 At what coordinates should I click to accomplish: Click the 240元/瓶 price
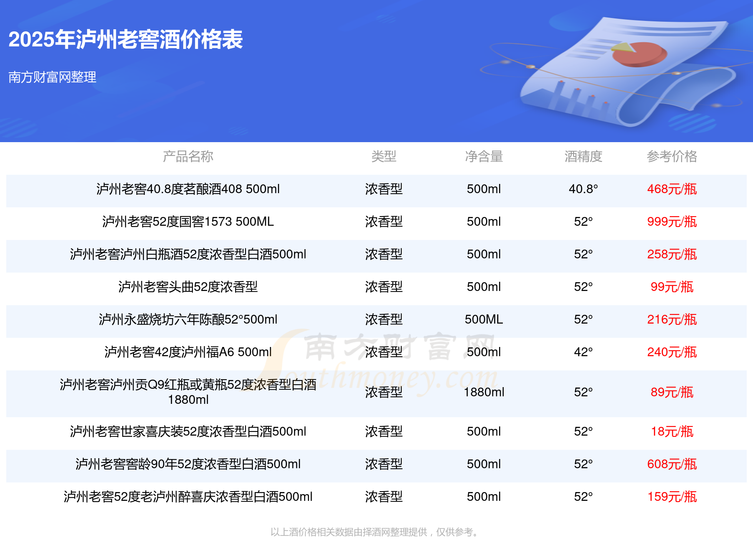pos(672,352)
